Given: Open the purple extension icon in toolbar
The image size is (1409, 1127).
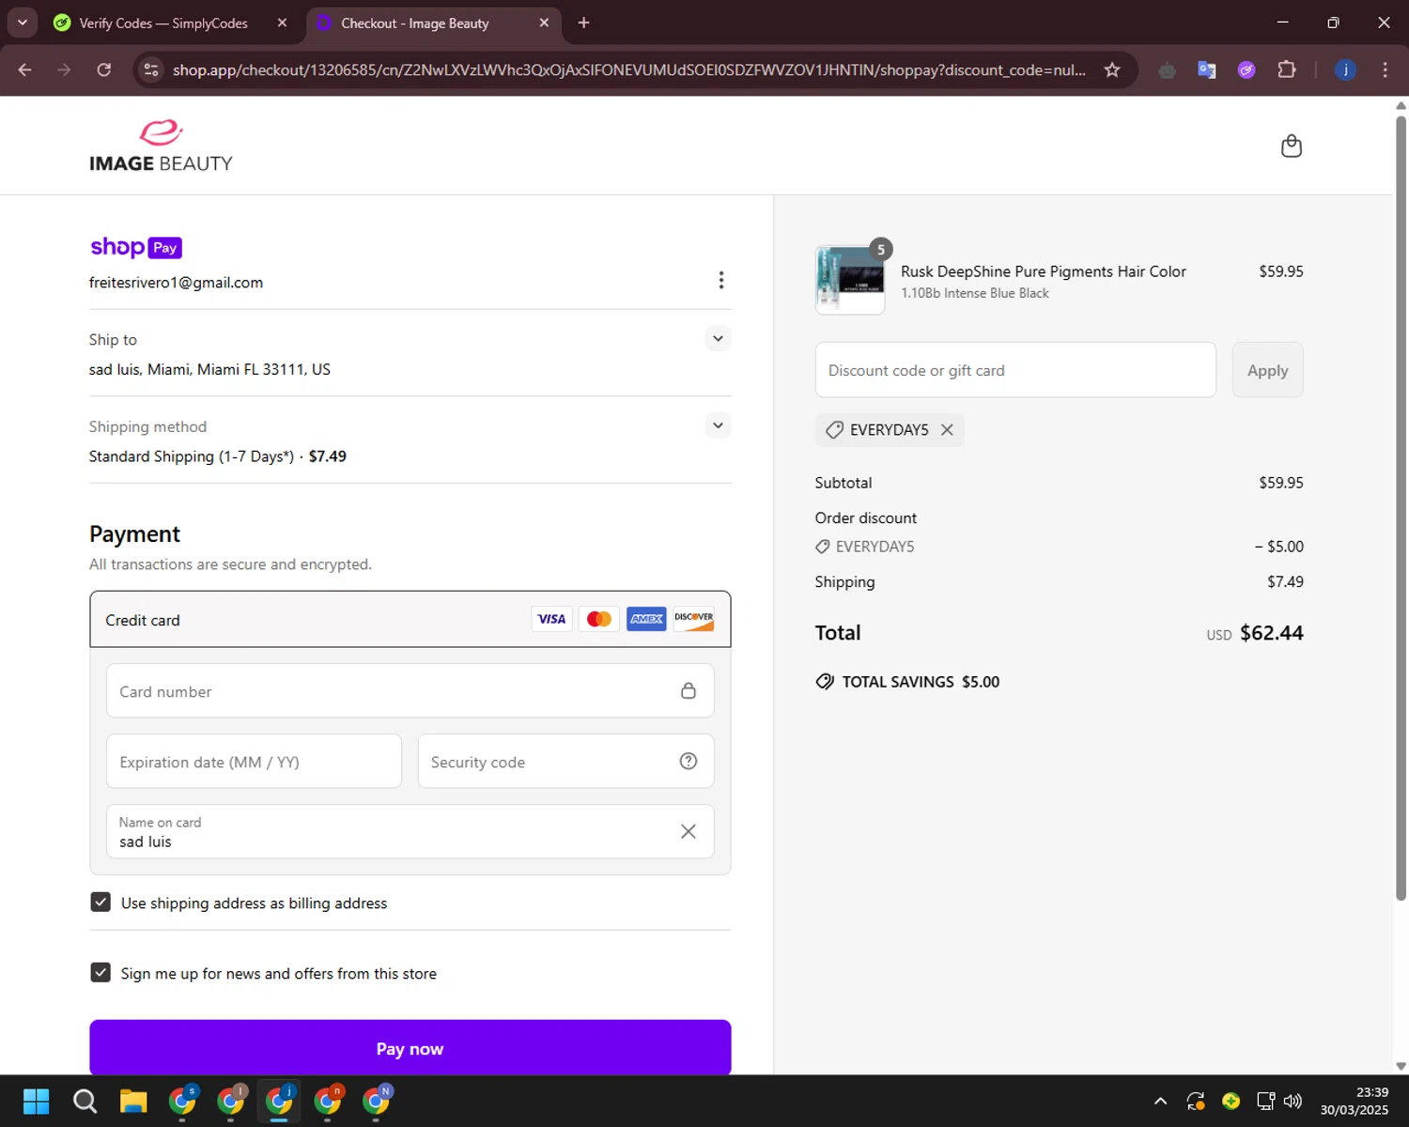Looking at the screenshot, I should 1246,69.
